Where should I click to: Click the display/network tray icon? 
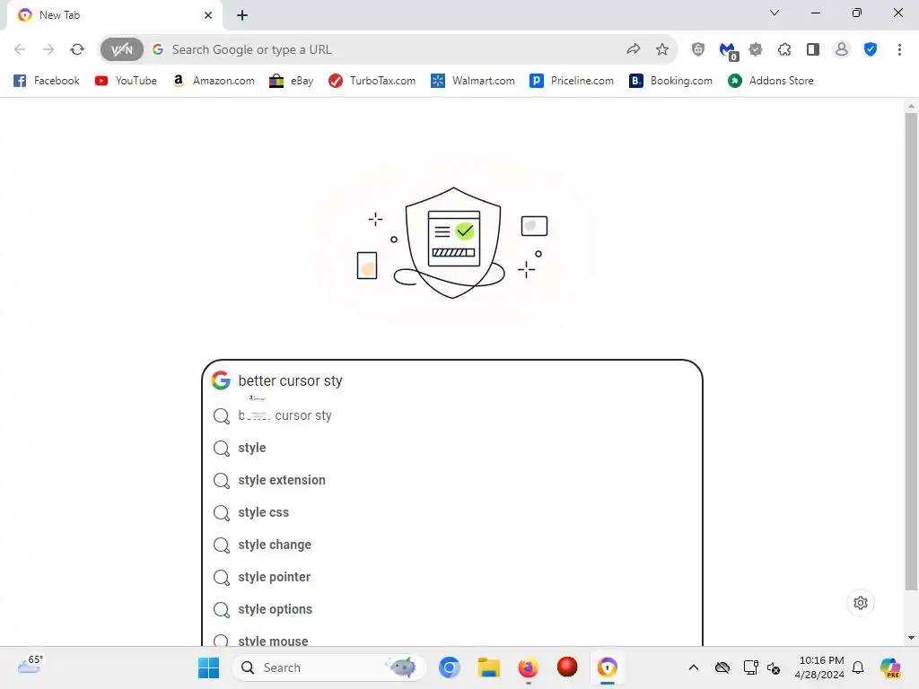(x=750, y=667)
